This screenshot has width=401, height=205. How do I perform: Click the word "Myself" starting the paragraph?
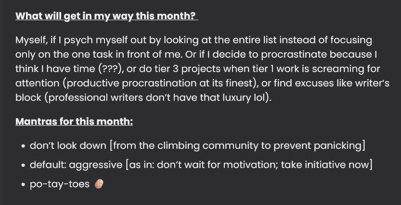tap(31, 40)
